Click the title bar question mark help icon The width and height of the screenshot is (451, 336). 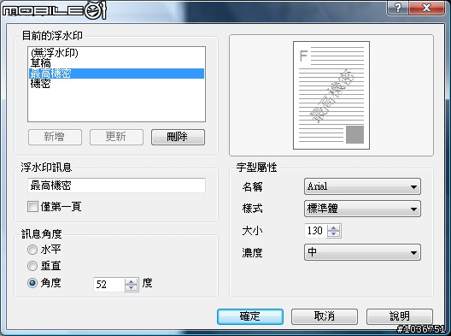[397, 8]
